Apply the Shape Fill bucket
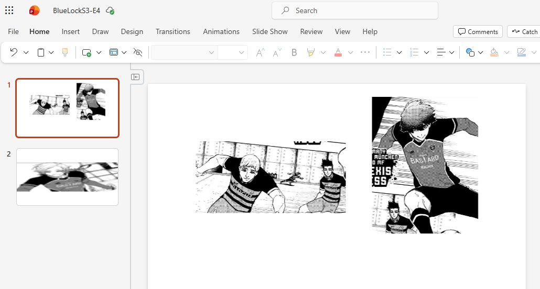Viewport: 540px width, 289px height. click(x=494, y=52)
